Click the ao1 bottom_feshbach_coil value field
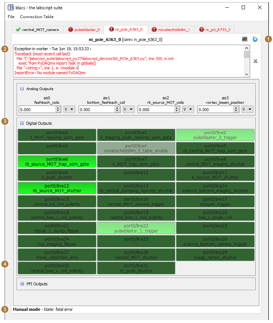The width and height of the screenshot is (273, 323). pos(97,109)
